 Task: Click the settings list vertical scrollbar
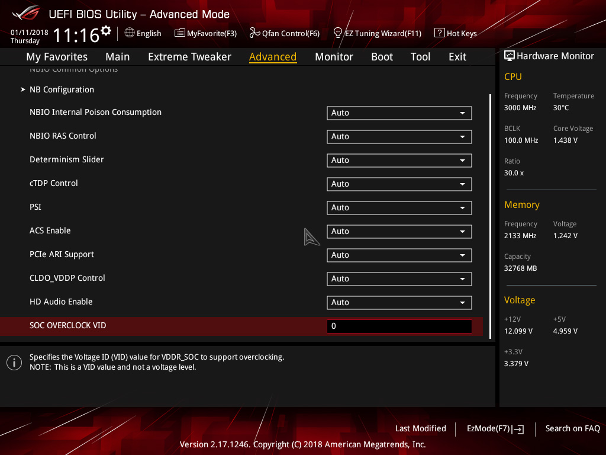490,216
